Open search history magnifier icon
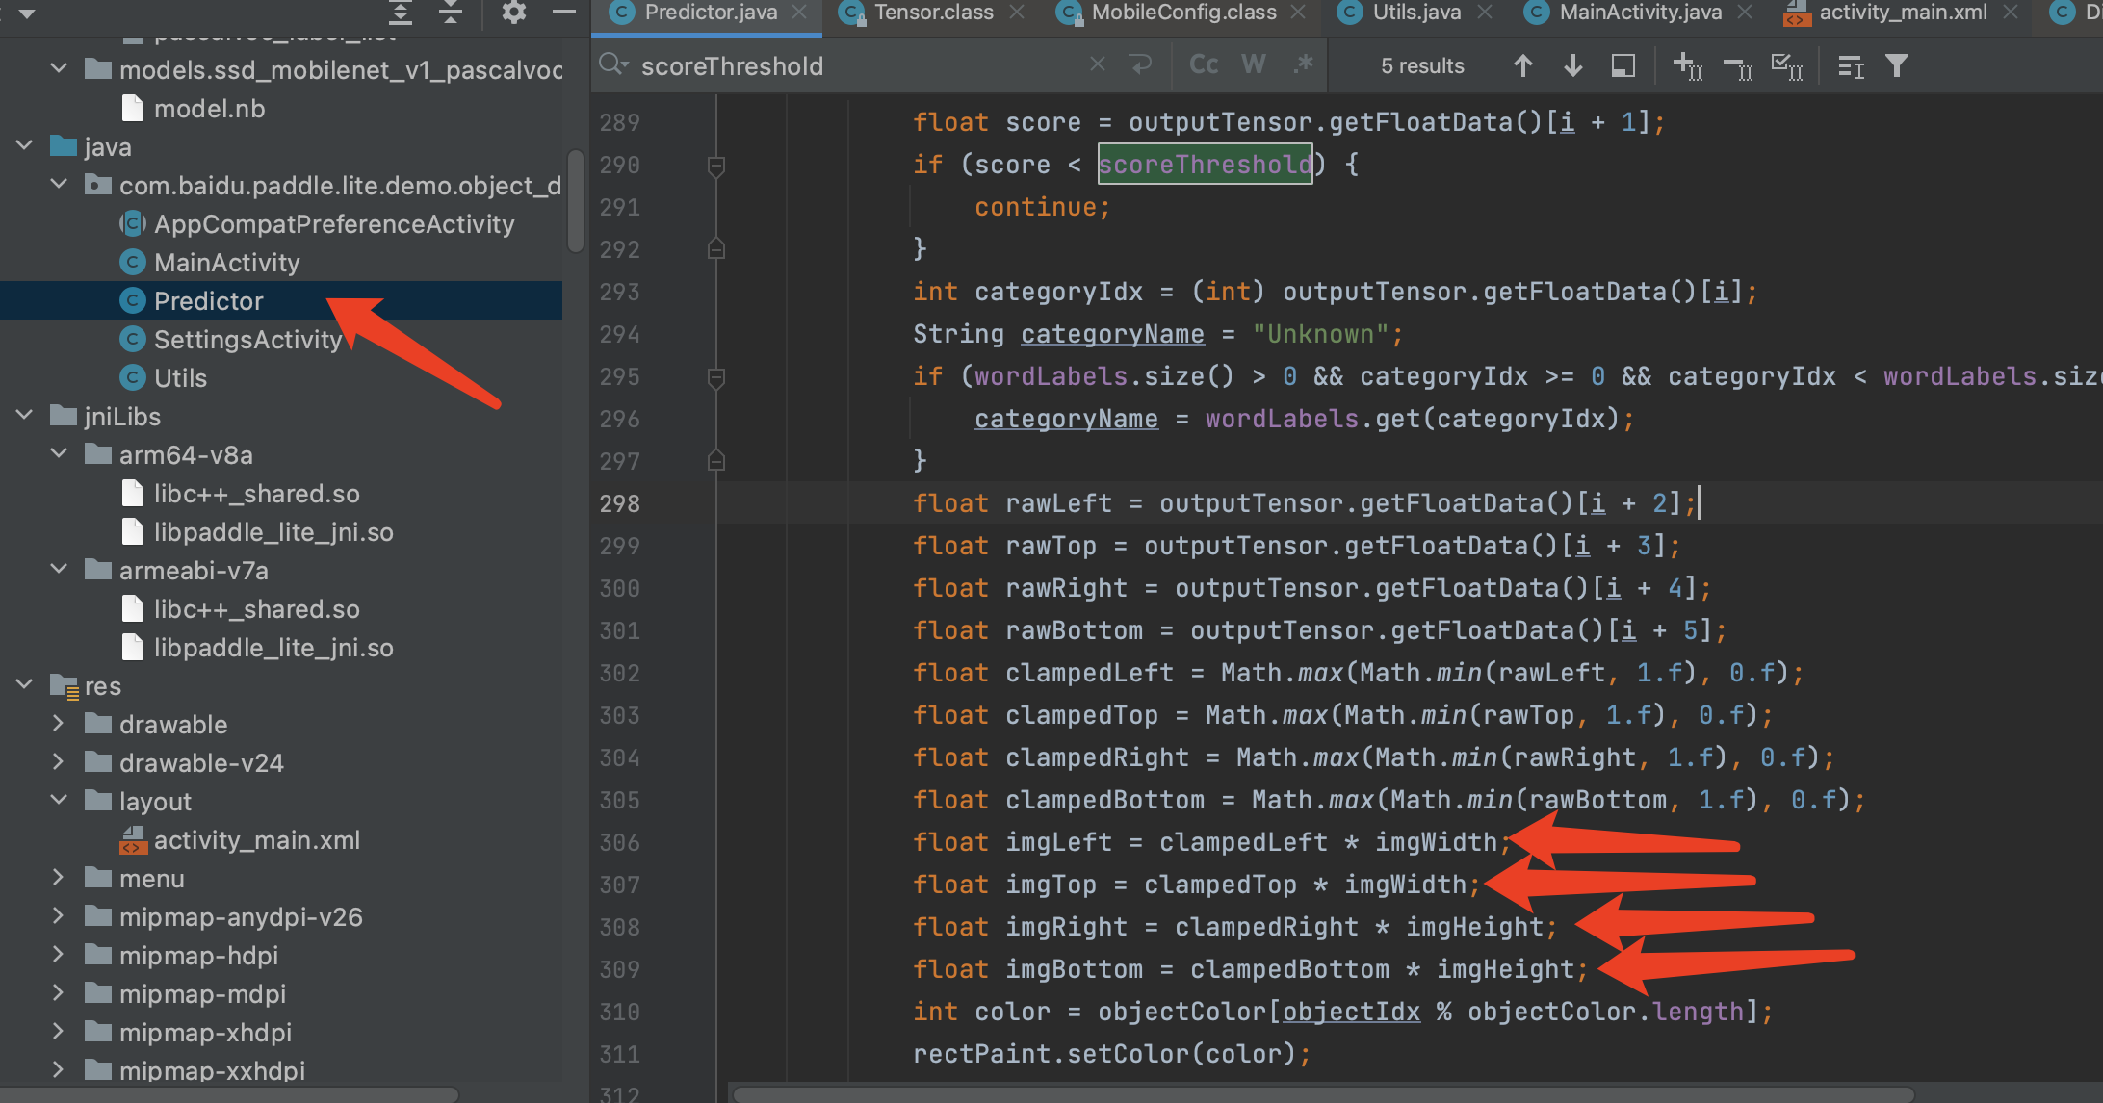Viewport: 2103px width, 1103px height. tap(613, 65)
